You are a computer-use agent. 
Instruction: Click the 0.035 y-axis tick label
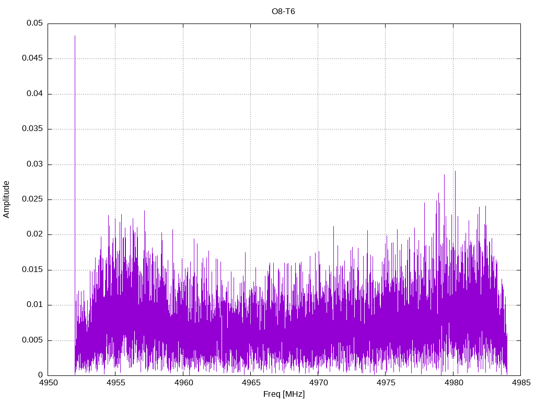point(32,129)
